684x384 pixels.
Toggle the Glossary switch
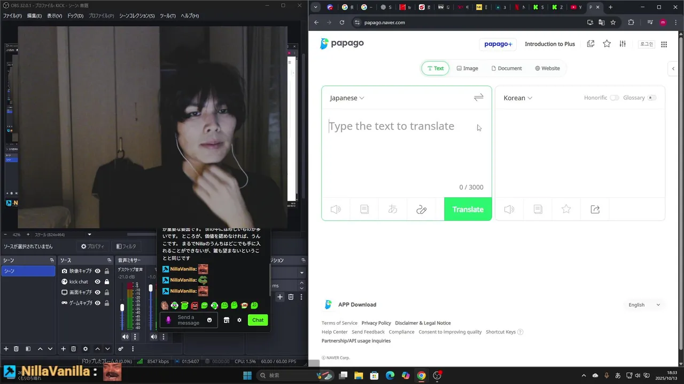click(651, 98)
